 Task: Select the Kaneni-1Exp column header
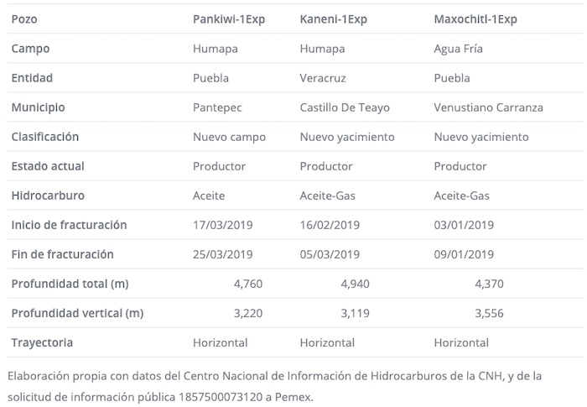[x=334, y=18]
